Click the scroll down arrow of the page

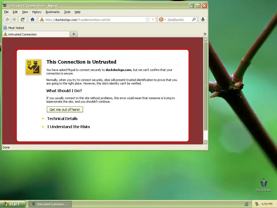(205, 142)
